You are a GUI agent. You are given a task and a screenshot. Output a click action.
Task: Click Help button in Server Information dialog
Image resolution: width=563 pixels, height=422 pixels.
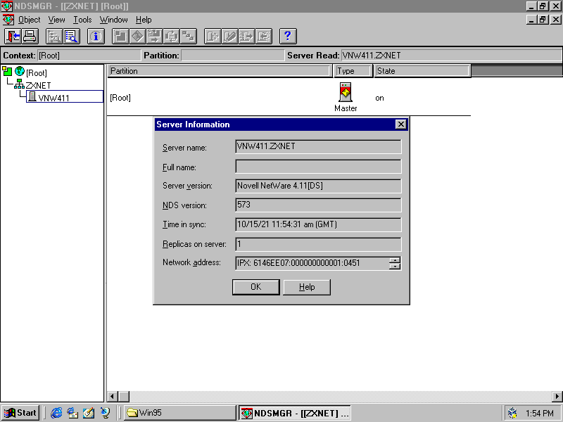(307, 287)
